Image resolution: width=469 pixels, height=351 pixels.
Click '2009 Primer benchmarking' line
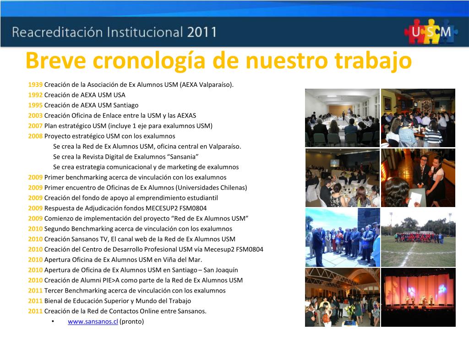pyautogui.click(x=127, y=177)
